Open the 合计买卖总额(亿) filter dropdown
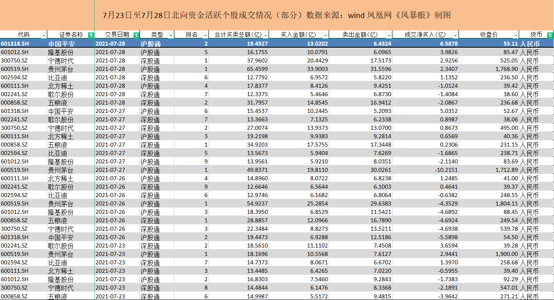The width and height of the screenshot is (554, 300). [x=265, y=35]
